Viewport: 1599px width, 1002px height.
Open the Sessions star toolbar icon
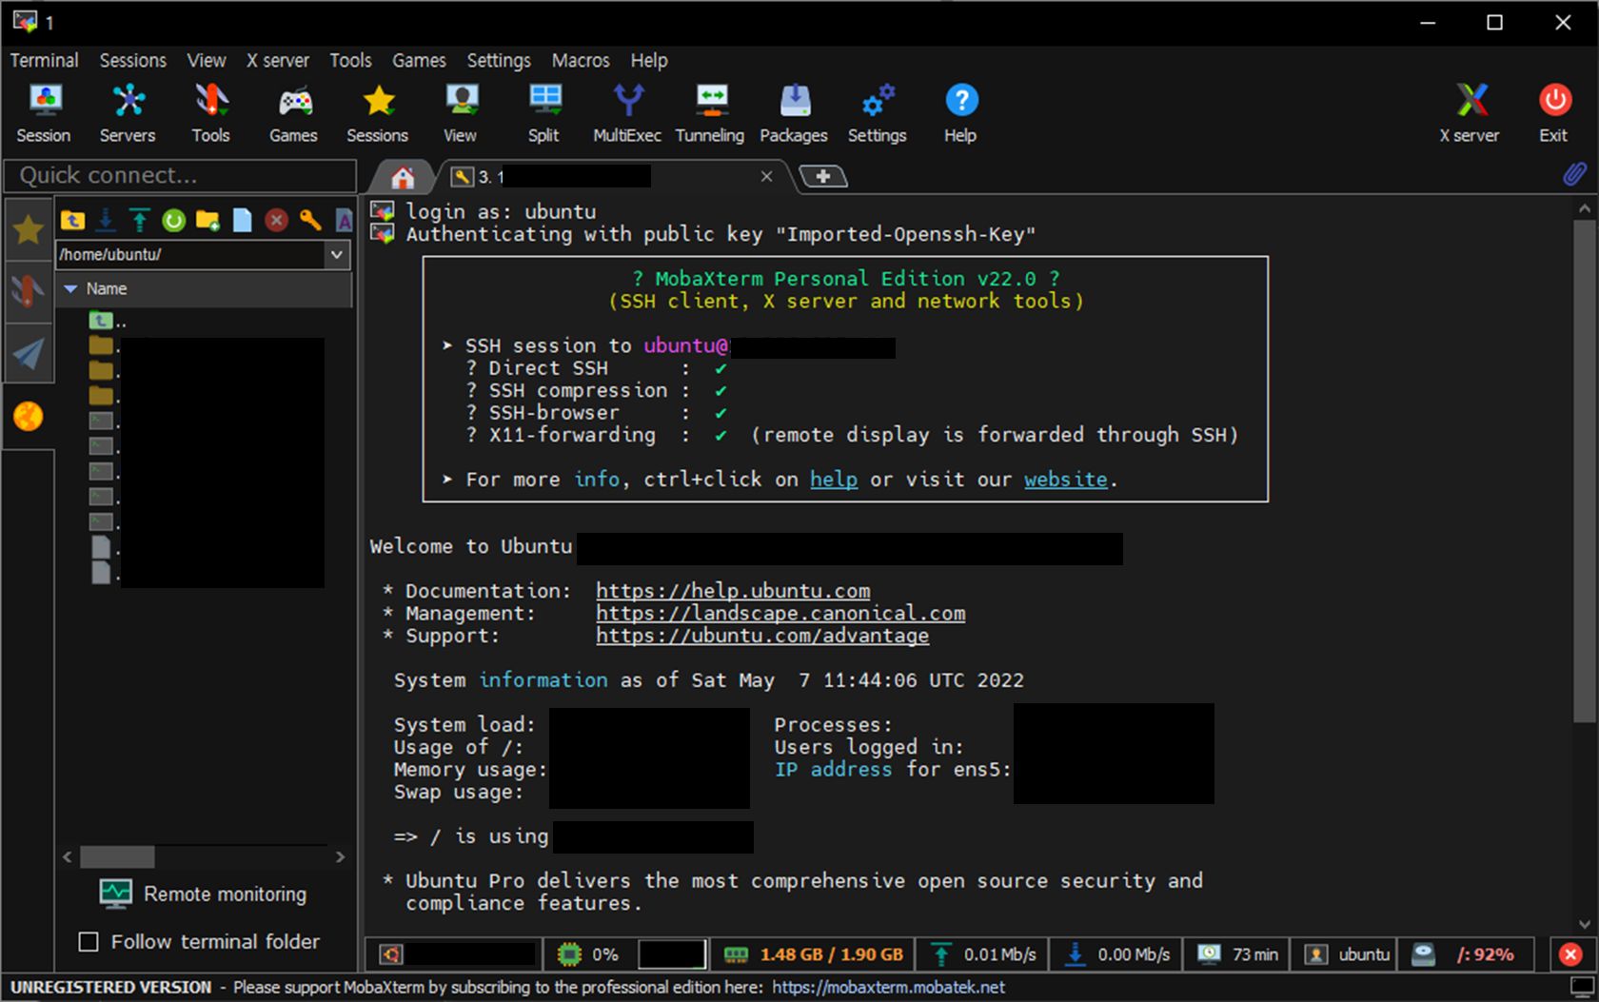(x=378, y=113)
